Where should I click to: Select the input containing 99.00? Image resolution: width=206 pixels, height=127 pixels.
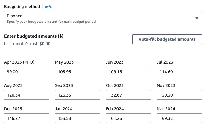(x=27, y=71)
